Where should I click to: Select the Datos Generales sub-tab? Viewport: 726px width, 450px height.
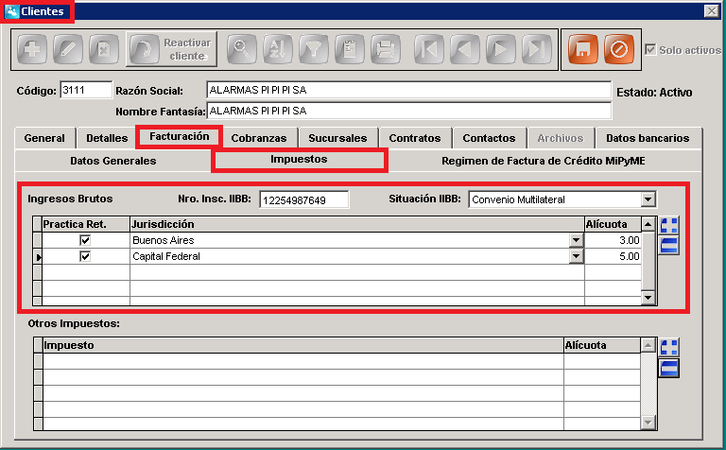(x=113, y=161)
